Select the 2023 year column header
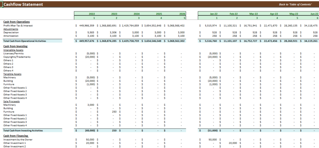The height and width of the screenshot is (148, 319). click(x=114, y=14)
